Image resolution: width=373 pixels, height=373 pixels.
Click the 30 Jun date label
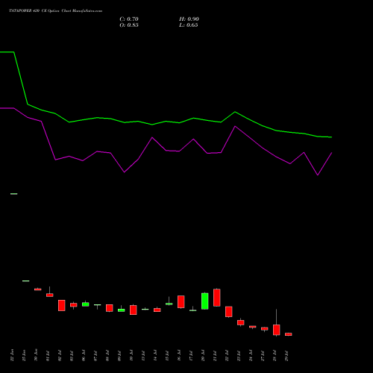point(36,355)
